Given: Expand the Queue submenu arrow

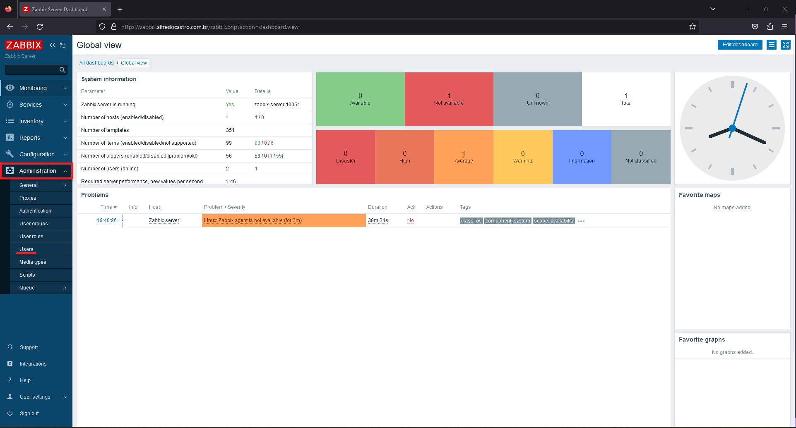Looking at the screenshot, I should coord(65,288).
